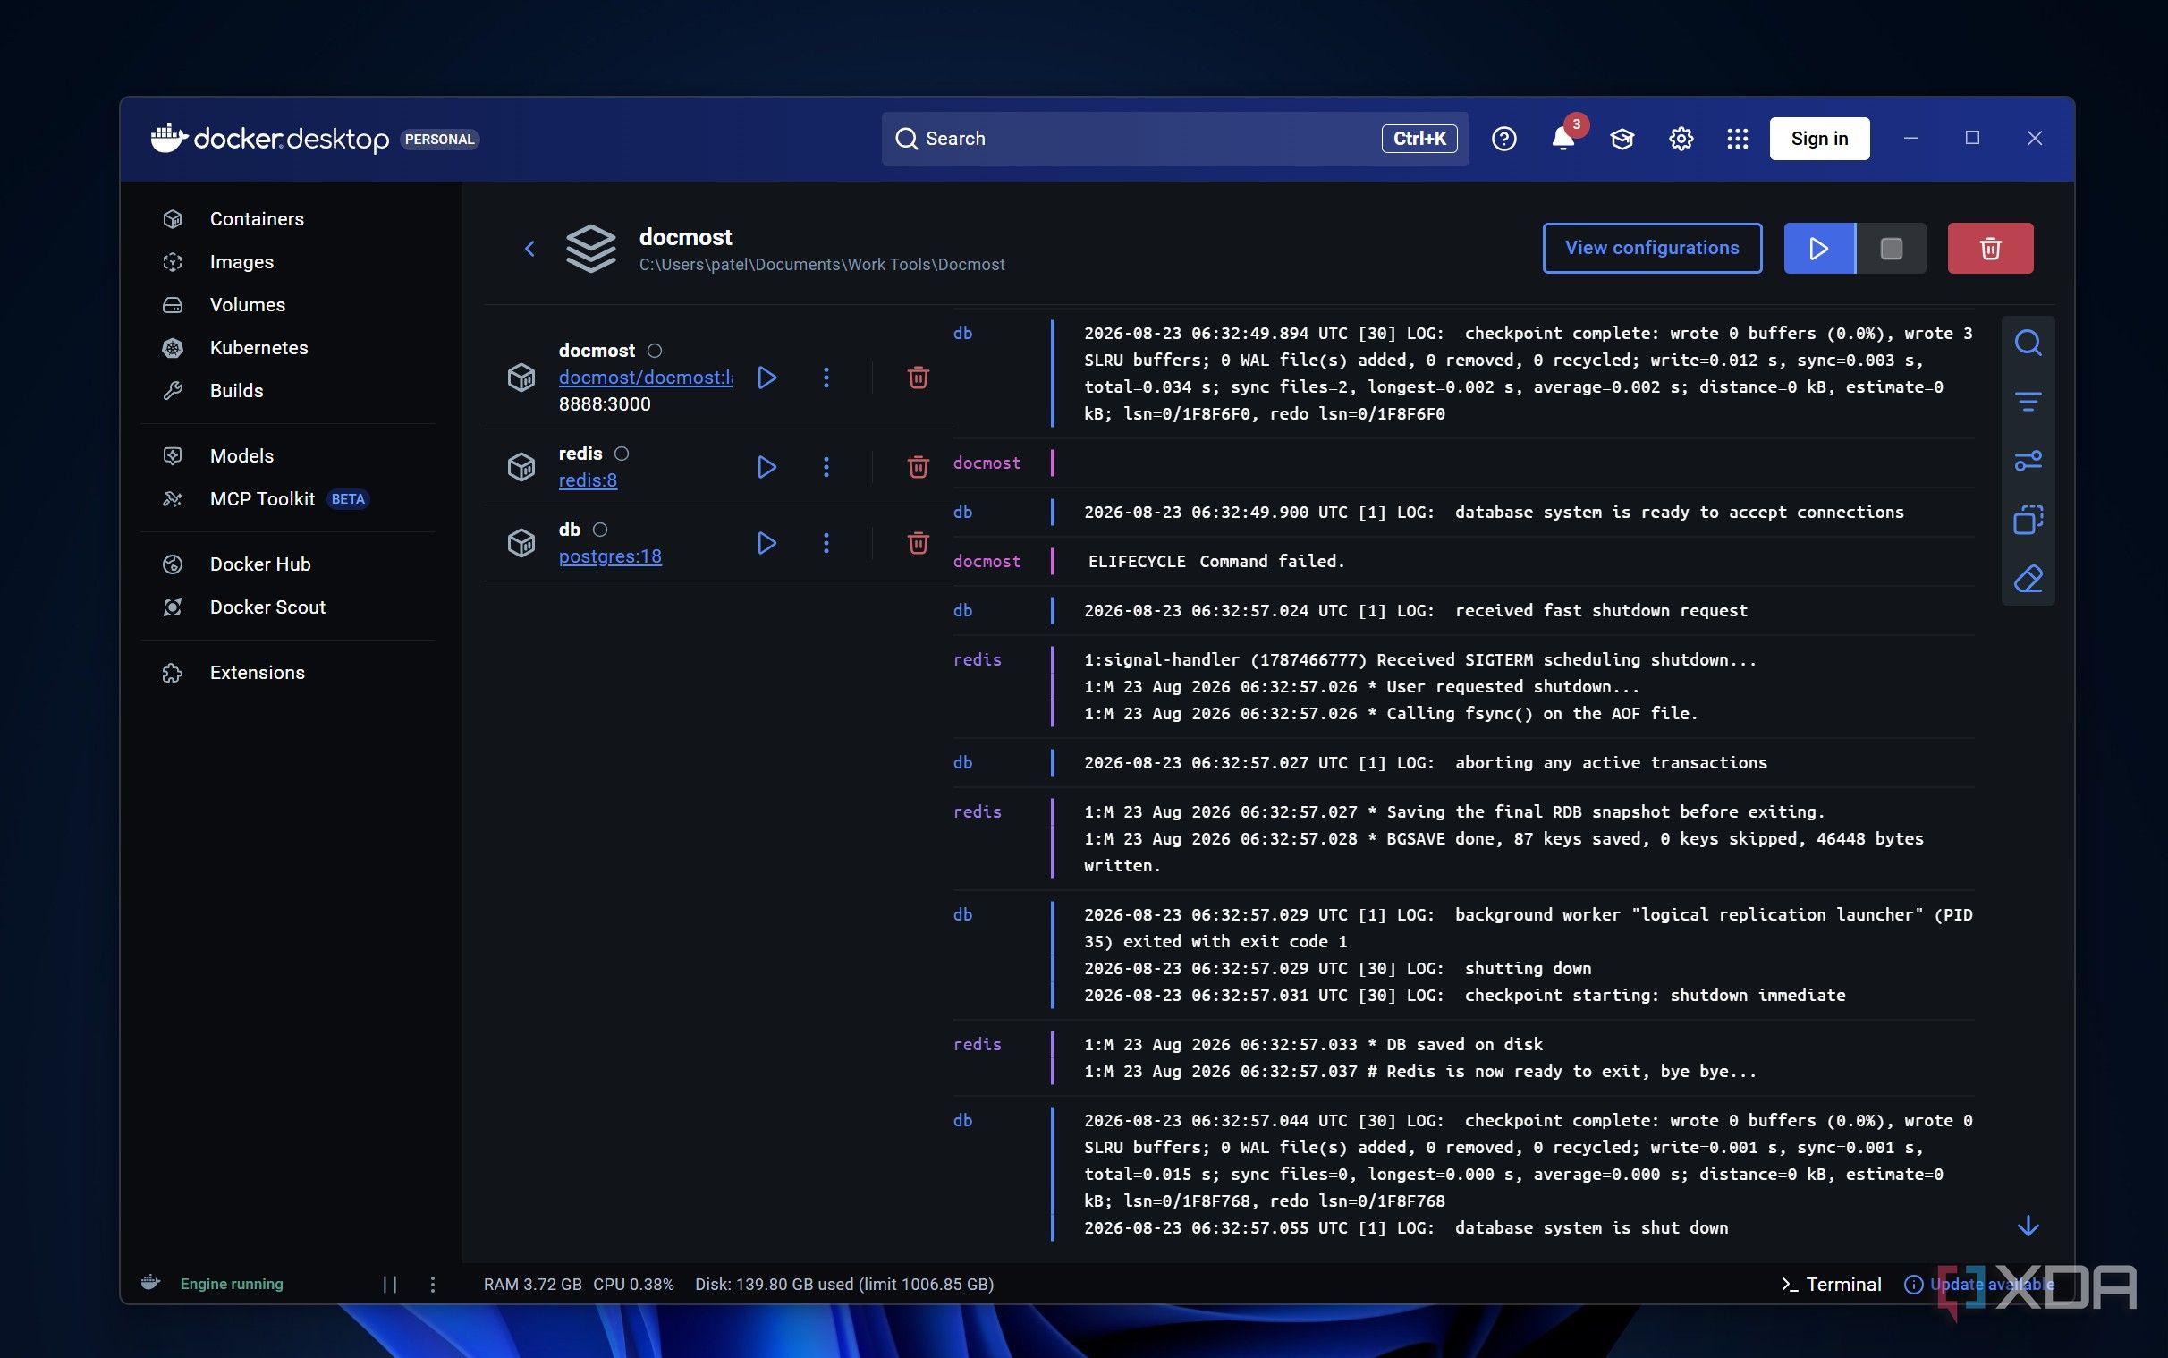Open notifications bell with 3 alerts
The width and height of the screenshot is (2168, 1358).
pyautogui.click(x=1562, y=140)
